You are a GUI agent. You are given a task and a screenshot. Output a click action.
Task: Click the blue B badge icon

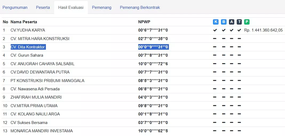[224, 22]
